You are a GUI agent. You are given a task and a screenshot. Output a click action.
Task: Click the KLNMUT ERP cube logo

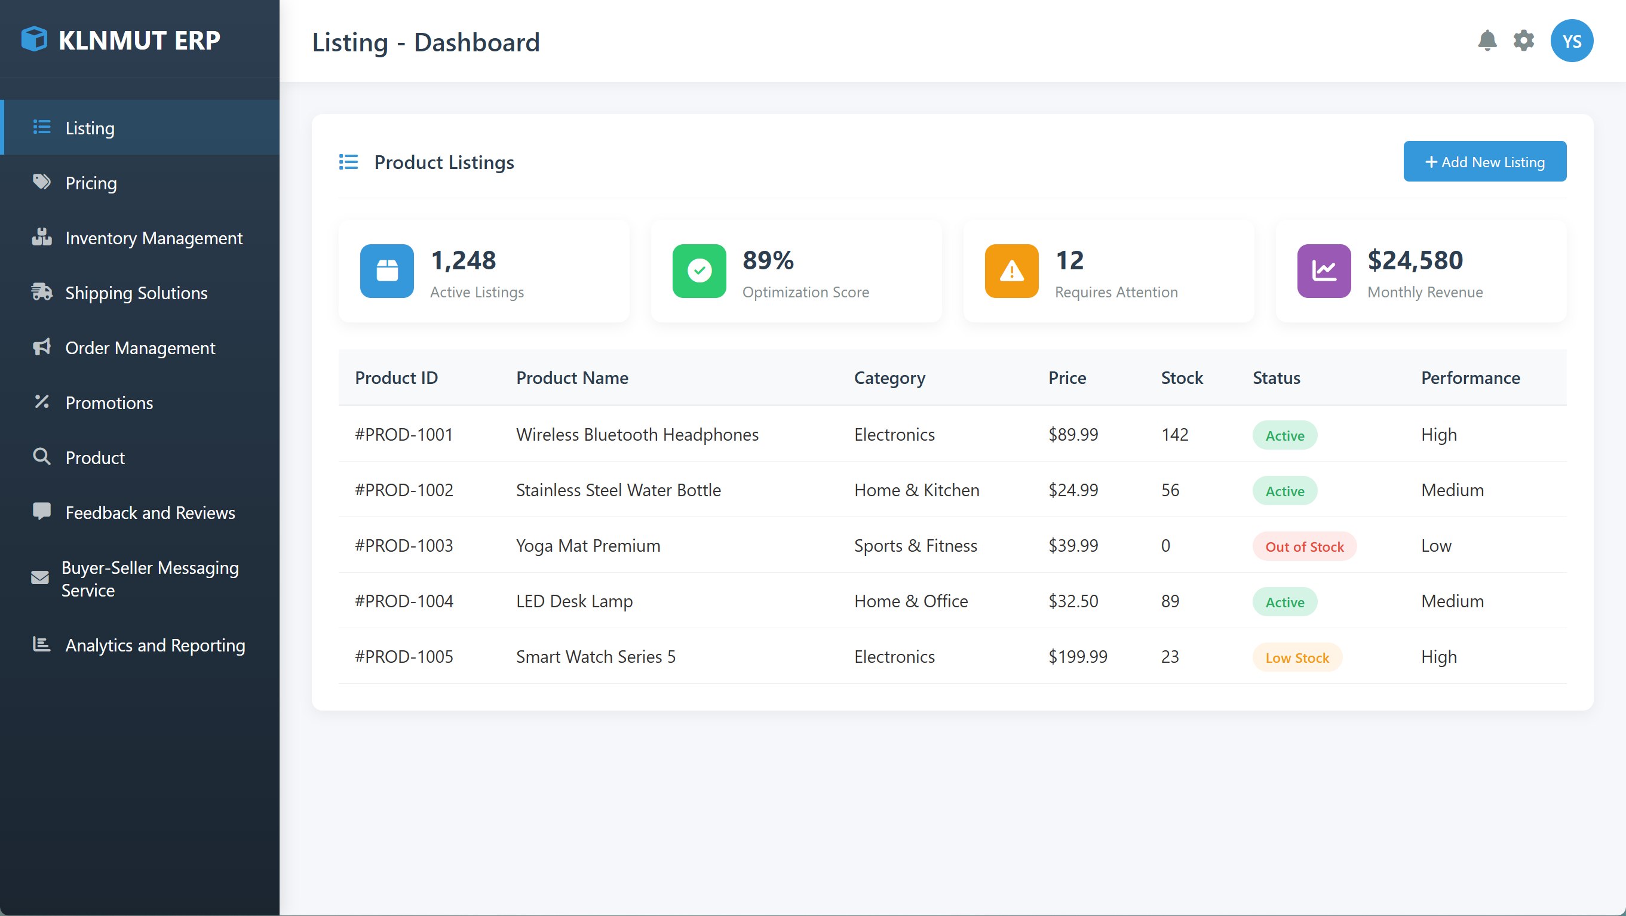coord(35,39)
